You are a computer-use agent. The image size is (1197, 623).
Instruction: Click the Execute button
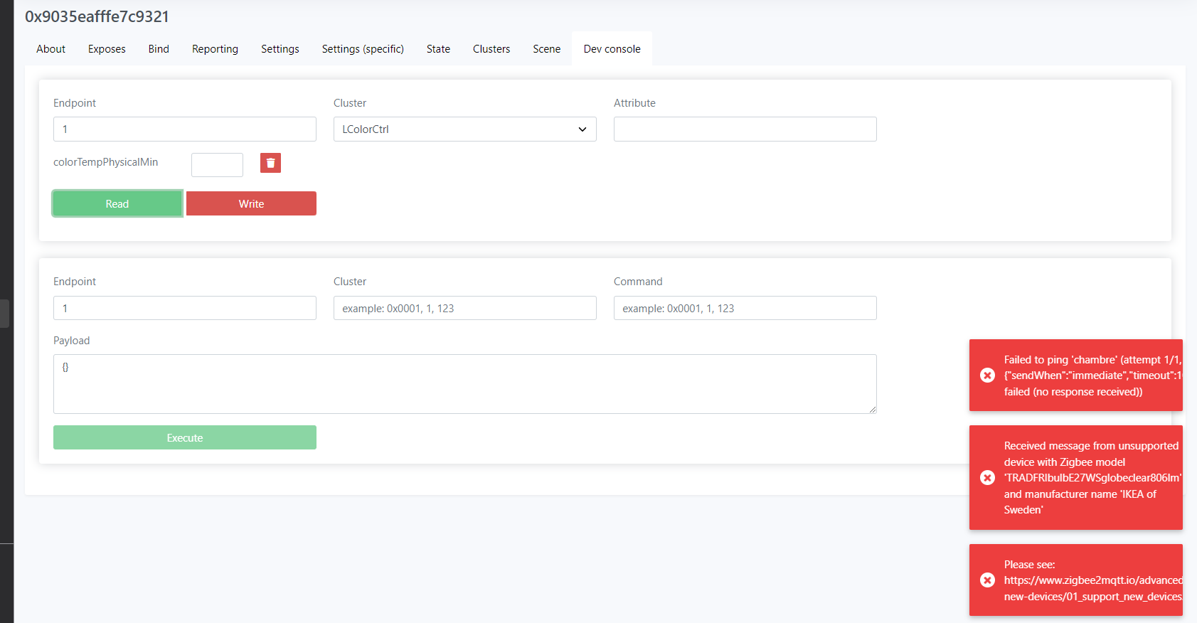[x=185, y=437]
